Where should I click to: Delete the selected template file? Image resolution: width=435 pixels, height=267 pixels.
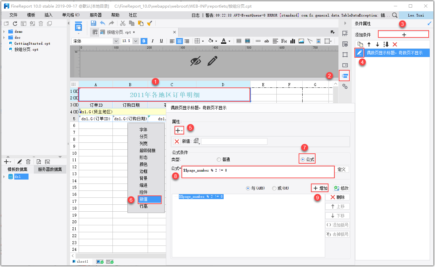(41, 24)
